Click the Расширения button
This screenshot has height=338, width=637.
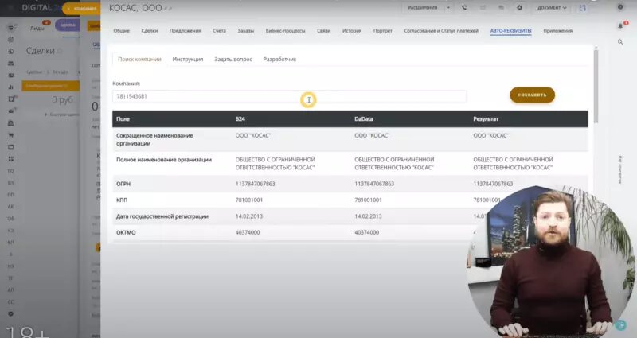(x=423, y=8)
